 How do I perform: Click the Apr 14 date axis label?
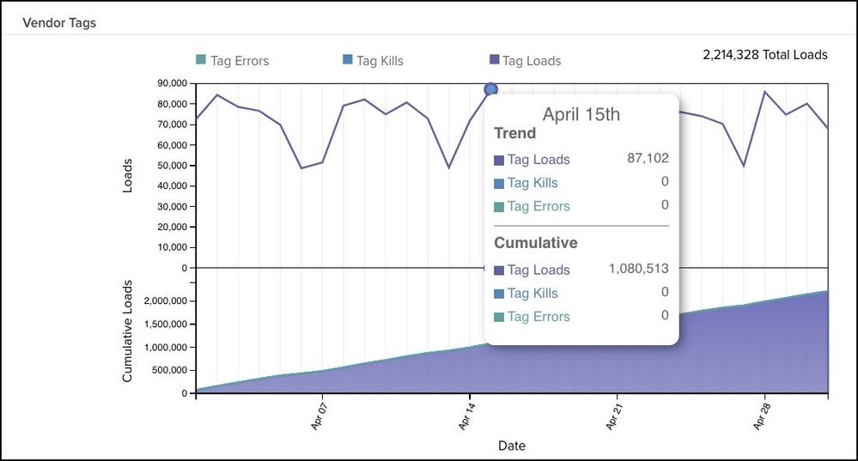click(x=465, y=416)
